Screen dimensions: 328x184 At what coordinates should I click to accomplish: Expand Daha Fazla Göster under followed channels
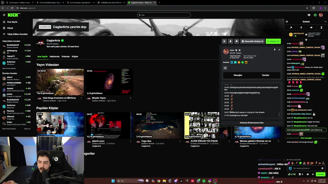coord(9,68)
